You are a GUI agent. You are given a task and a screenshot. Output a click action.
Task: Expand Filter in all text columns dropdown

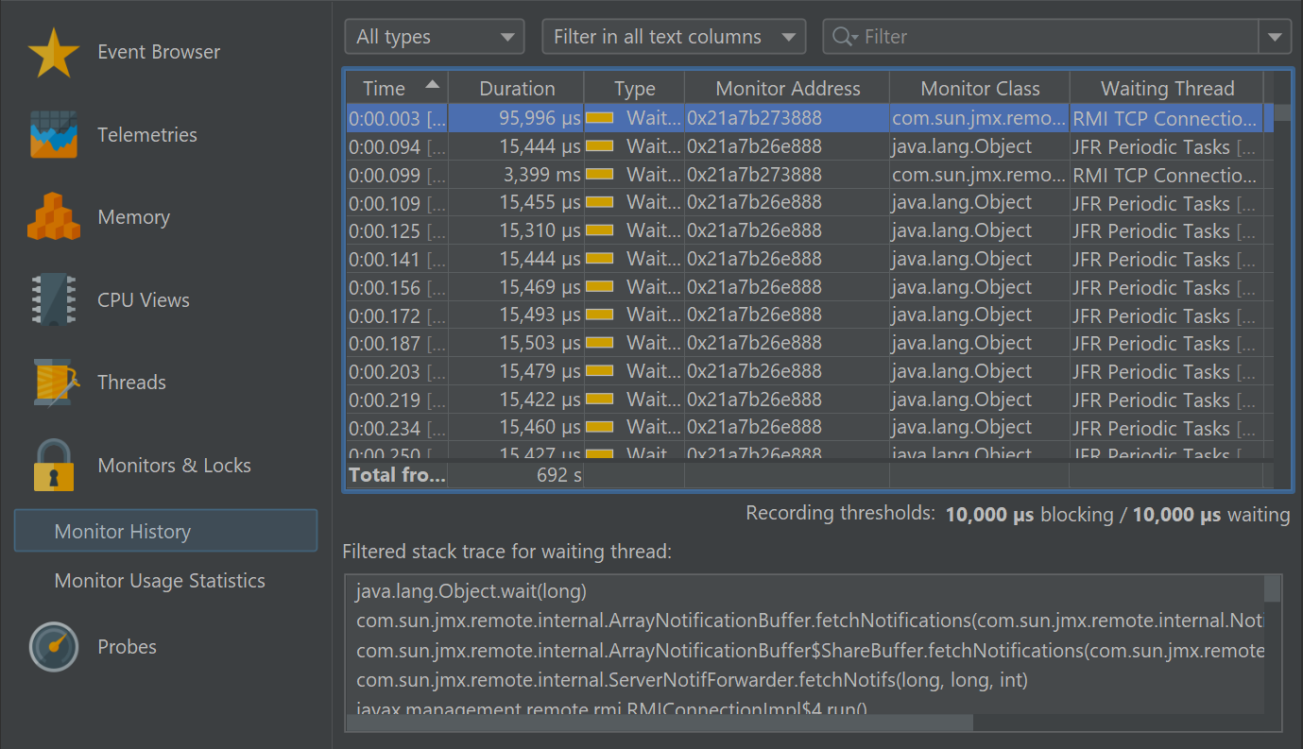pos(673,37)
